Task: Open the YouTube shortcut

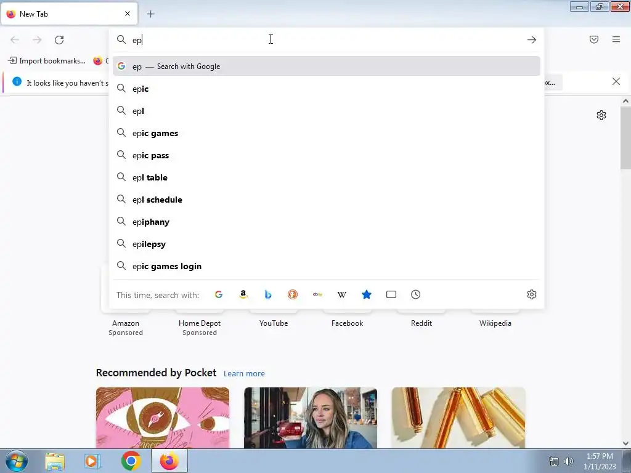Action: (274, 323)
